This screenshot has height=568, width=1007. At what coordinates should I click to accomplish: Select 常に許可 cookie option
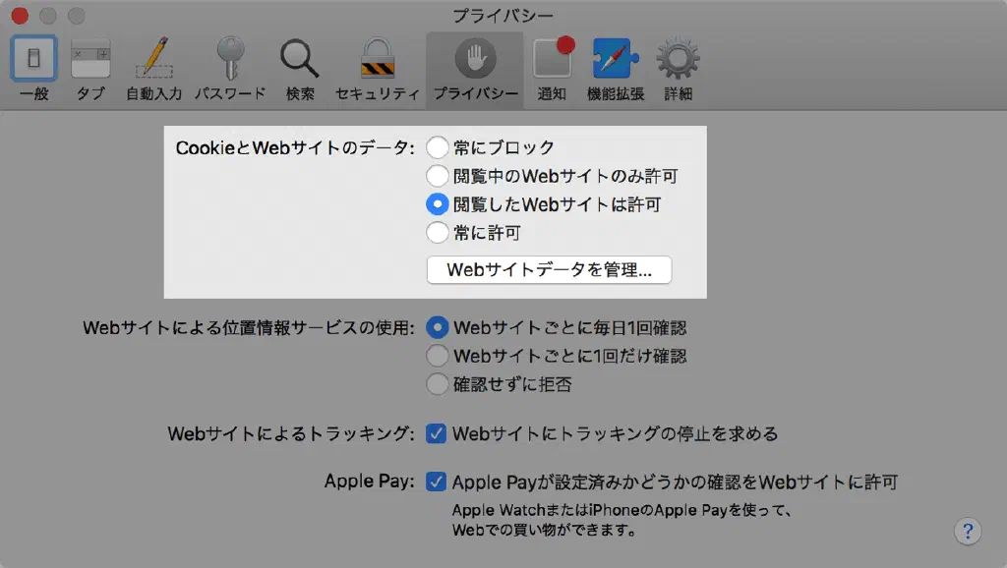pyautogui.click(x=438, y=234)
